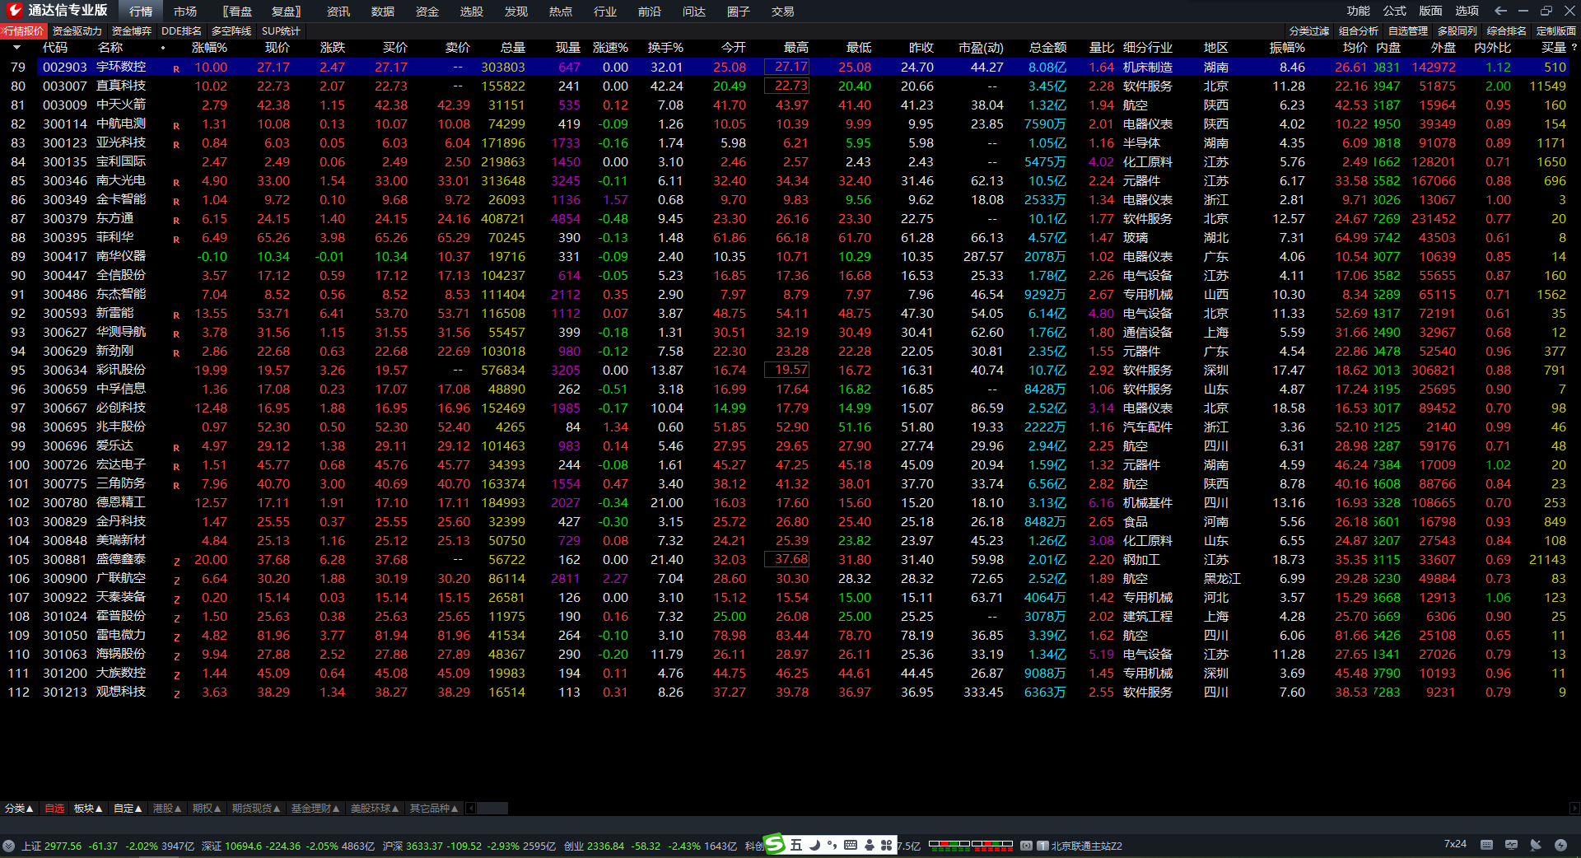Click the 创业 index value 2336.84

click(x=605, y=846)
